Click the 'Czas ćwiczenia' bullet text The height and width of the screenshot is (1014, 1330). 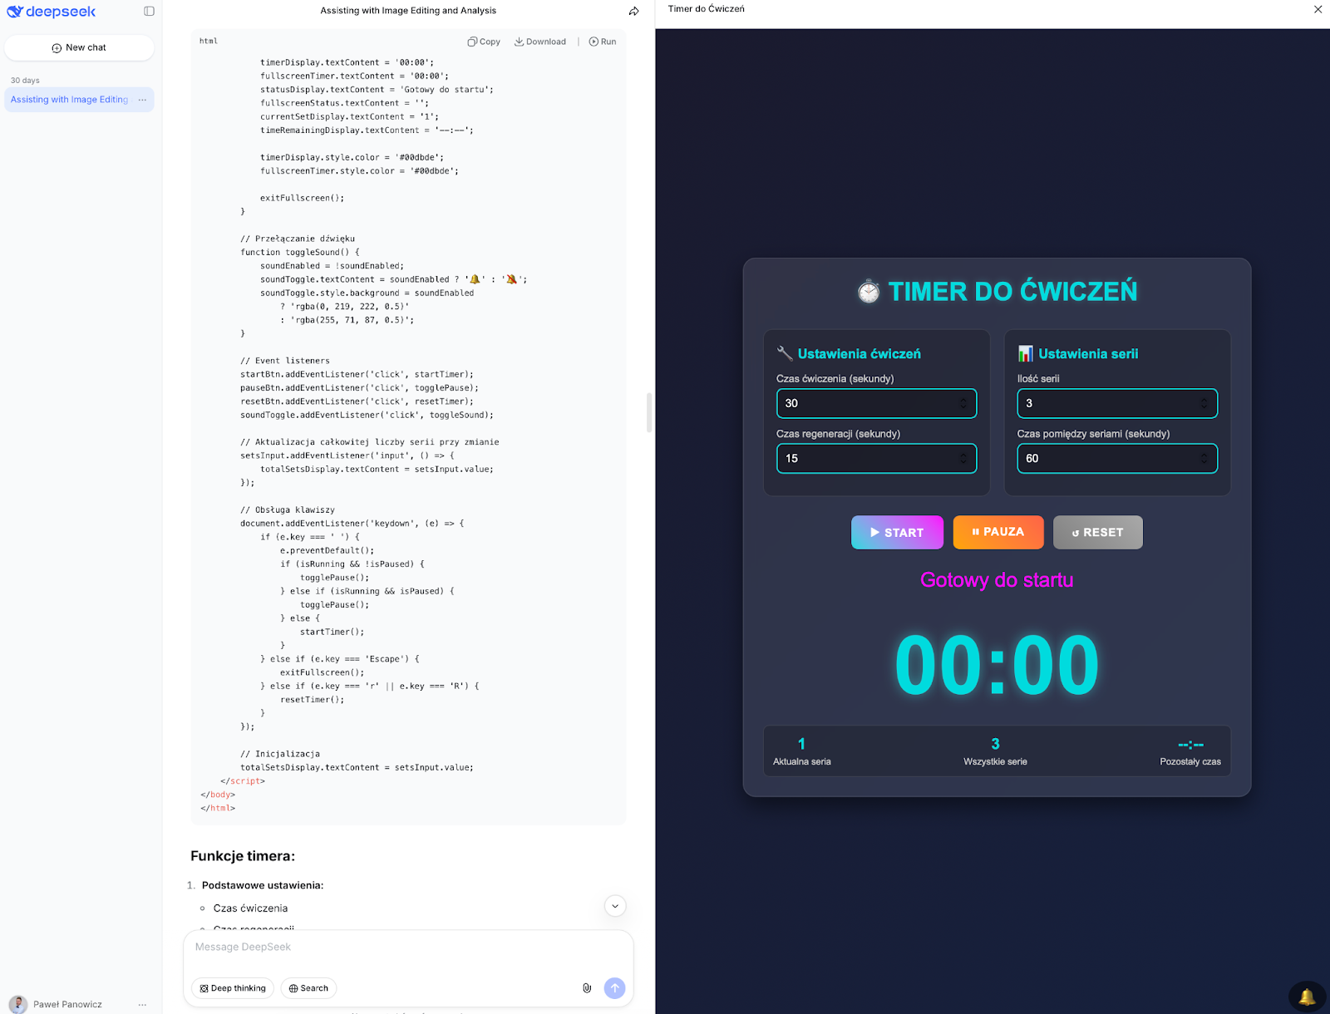[250, 908]
